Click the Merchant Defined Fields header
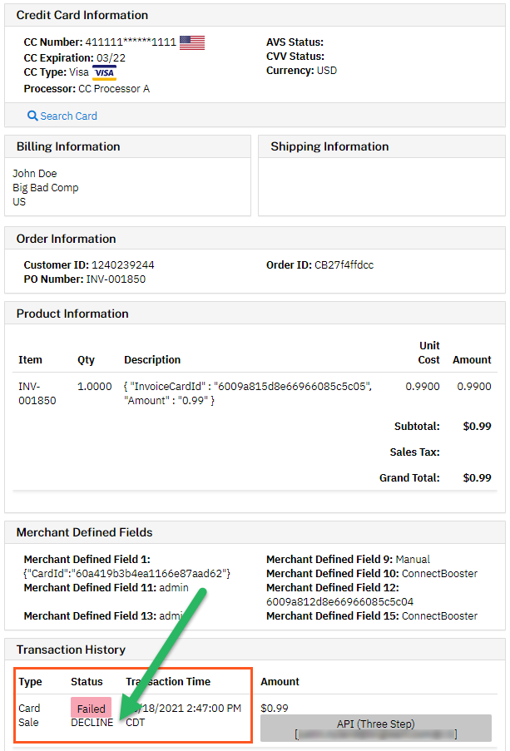The image size is (510, 751). pos(85,532)
